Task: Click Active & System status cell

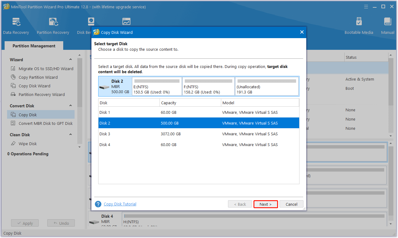Action: click(360, 79)
